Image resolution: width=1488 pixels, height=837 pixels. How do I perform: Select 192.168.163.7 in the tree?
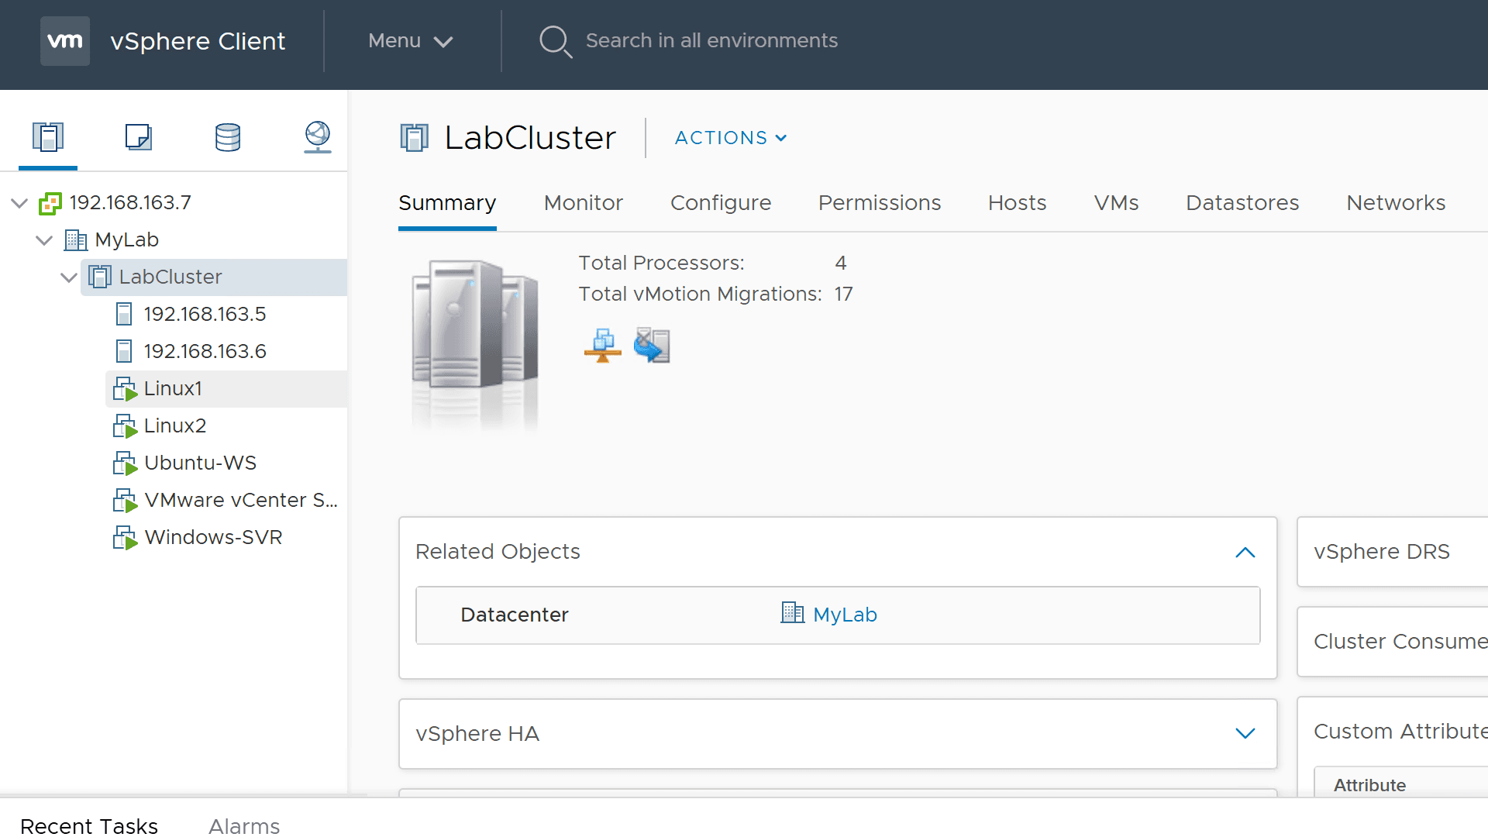[x=130, y=203]
